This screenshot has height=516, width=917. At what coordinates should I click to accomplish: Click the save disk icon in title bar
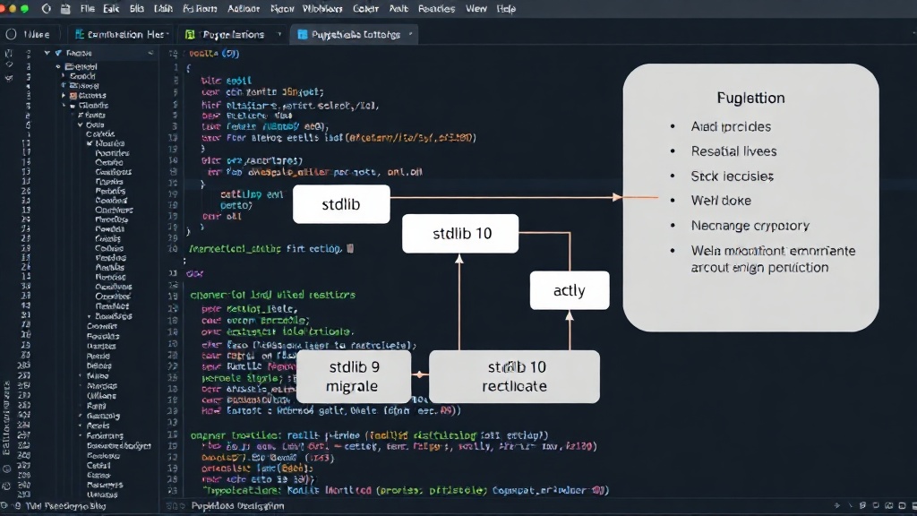click(x=65, y=9)
